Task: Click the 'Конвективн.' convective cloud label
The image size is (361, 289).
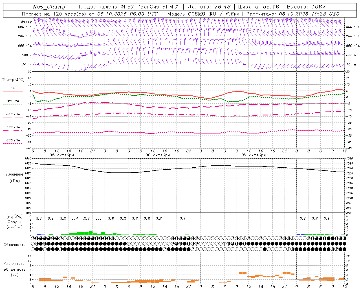Action: (x=15, y=264)
